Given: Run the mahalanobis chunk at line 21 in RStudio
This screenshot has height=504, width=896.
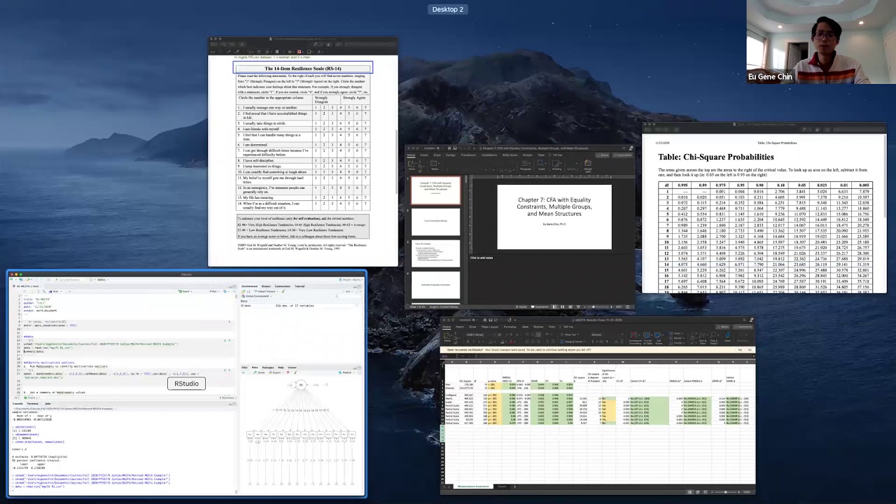Looking at the screenshot, I should tap(230, 370).
